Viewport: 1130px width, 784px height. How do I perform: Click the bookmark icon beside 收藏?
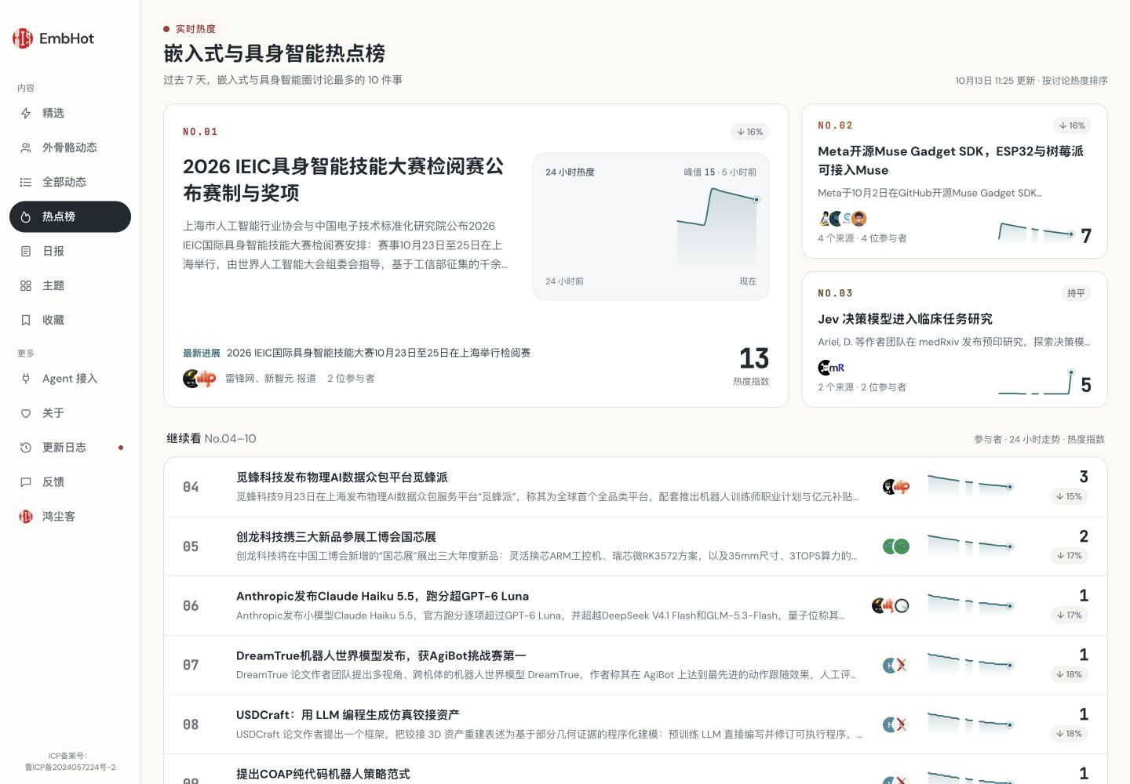point(26,321)
